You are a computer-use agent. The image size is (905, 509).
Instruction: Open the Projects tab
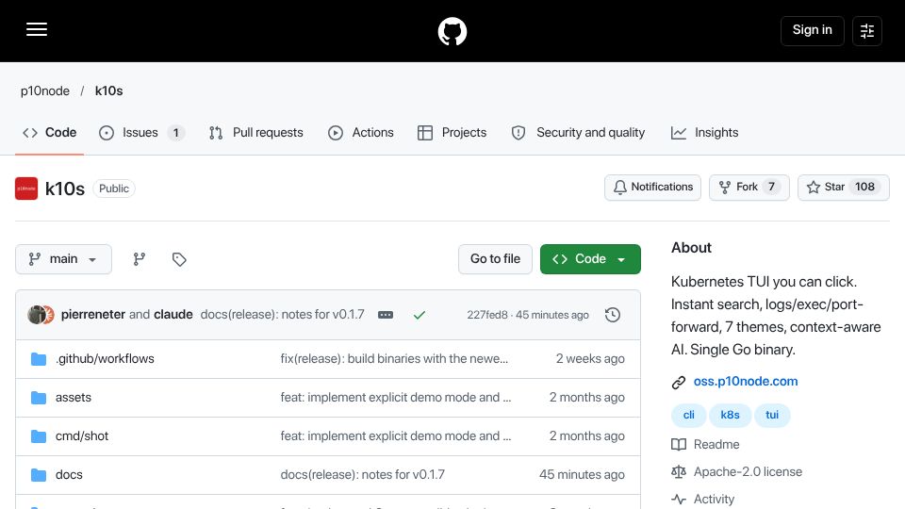tap(452, 133)
